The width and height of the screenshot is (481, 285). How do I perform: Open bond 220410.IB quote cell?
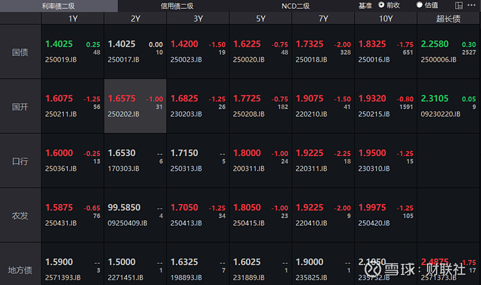[x=323, y=215]
